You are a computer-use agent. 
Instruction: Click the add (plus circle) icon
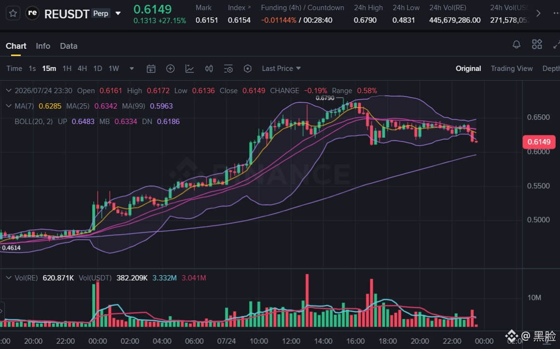(x=170, y=69)
